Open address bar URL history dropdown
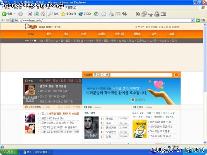Screen dimensions: 207x155 [193, 20]
